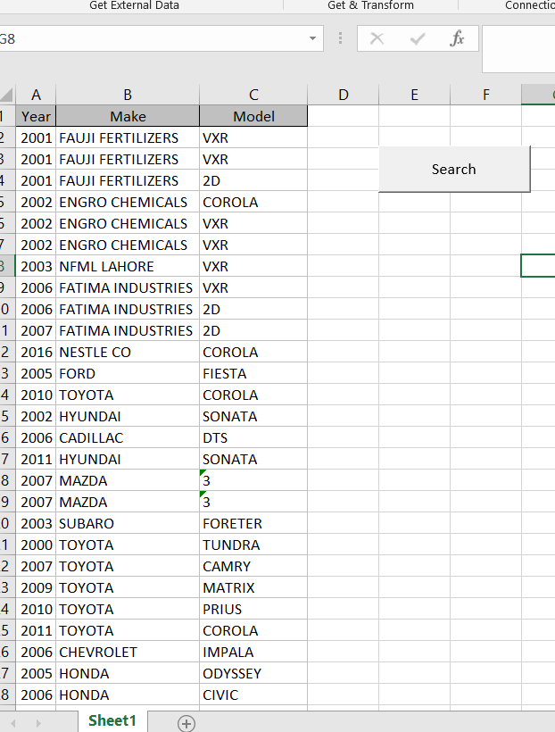The image size is (555, 732).
Task: Click the Cancel X icon in formula bar
Action: (x=377, y=38)
